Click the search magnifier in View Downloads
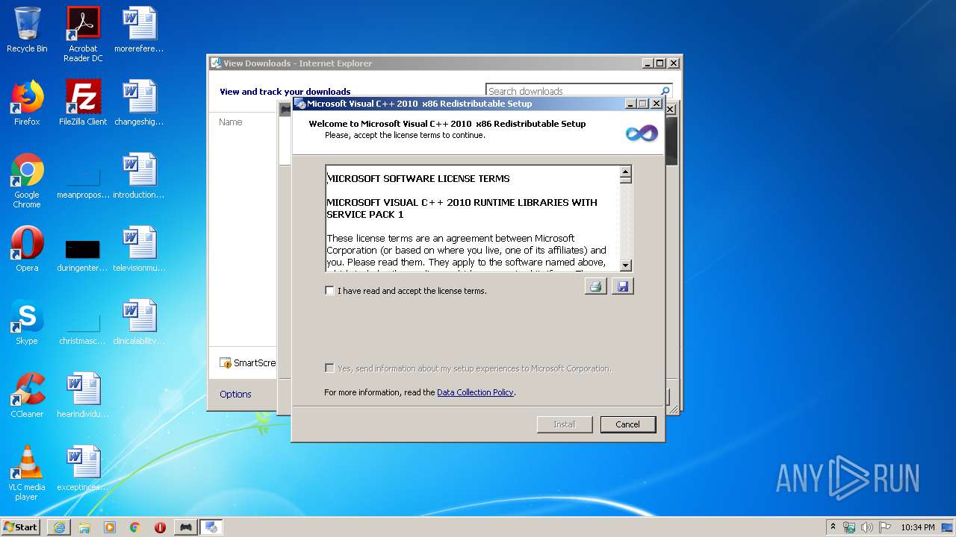The image size is (956, 537). click(x=665, y=91)
